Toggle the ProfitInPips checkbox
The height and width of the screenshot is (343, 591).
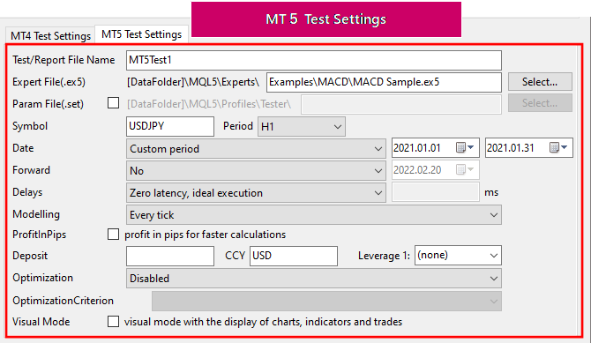coord(113,234)
